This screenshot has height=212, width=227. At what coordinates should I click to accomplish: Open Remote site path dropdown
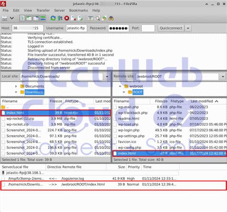coord(223,77)
